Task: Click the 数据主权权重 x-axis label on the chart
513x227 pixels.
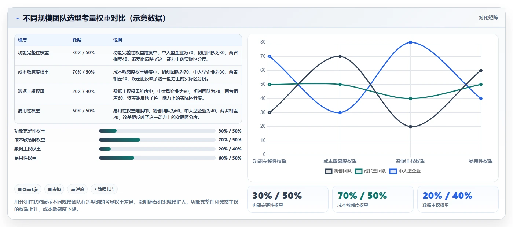Action: pyautogui.click(x=410, y=161)
